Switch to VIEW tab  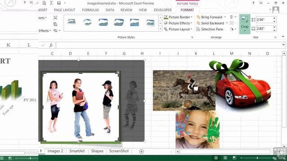[143, 10]
